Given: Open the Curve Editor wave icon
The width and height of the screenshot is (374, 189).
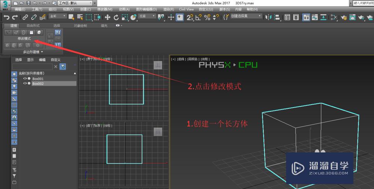Looking at the screenshot, I should click(315, 17).
